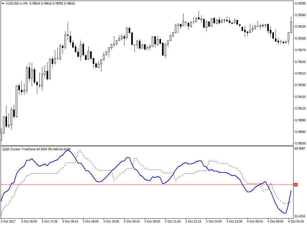This screenshot has height=225, width=307.
Task: Select the 3 Oct 20:15 axis label
Action: pyautogui.click(x=132, y=221)
